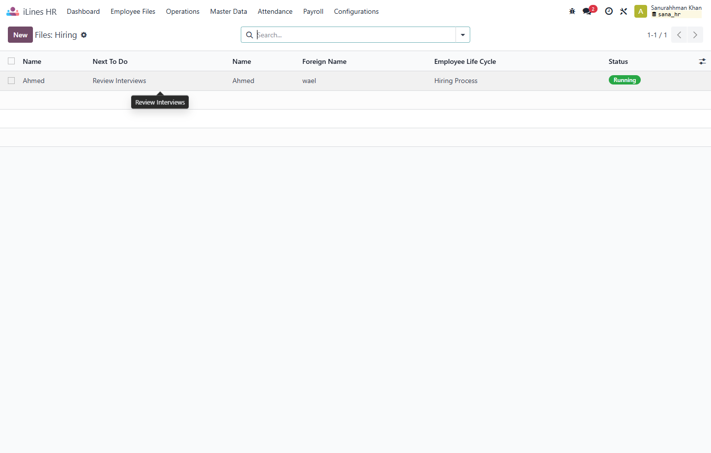Click the iLines HR logo icon
The image size is (711, 453).
coord(13,11)
